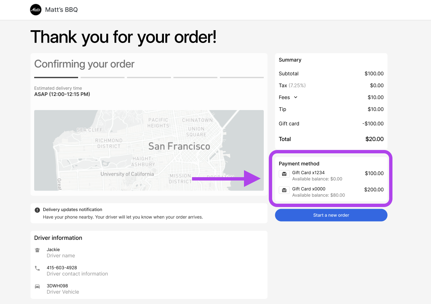Open the Payment method section details
This screenshot has height=304, width=431.
coord(299,164)
